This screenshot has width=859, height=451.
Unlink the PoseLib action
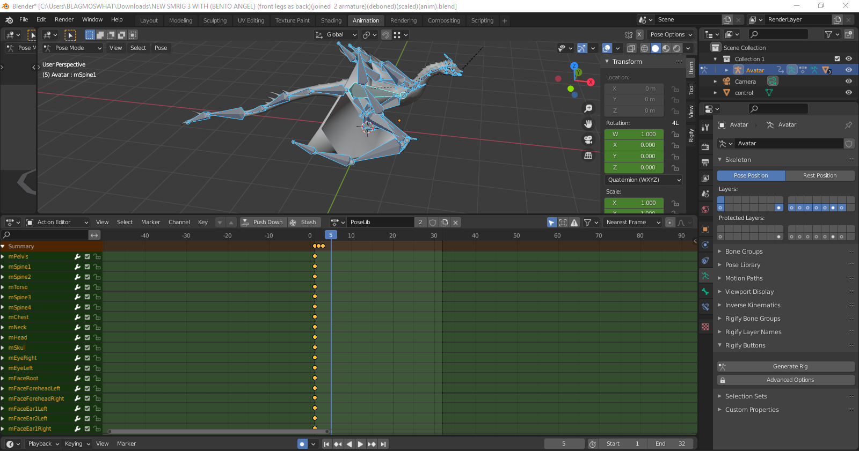point(455,223)
